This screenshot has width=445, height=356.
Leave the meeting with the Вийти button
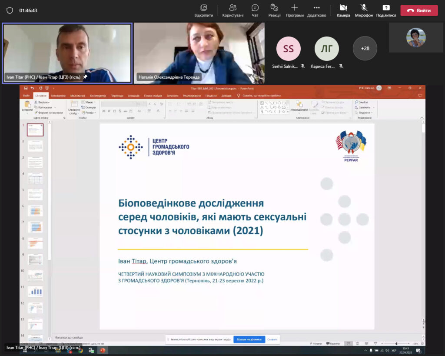(419, 10)
